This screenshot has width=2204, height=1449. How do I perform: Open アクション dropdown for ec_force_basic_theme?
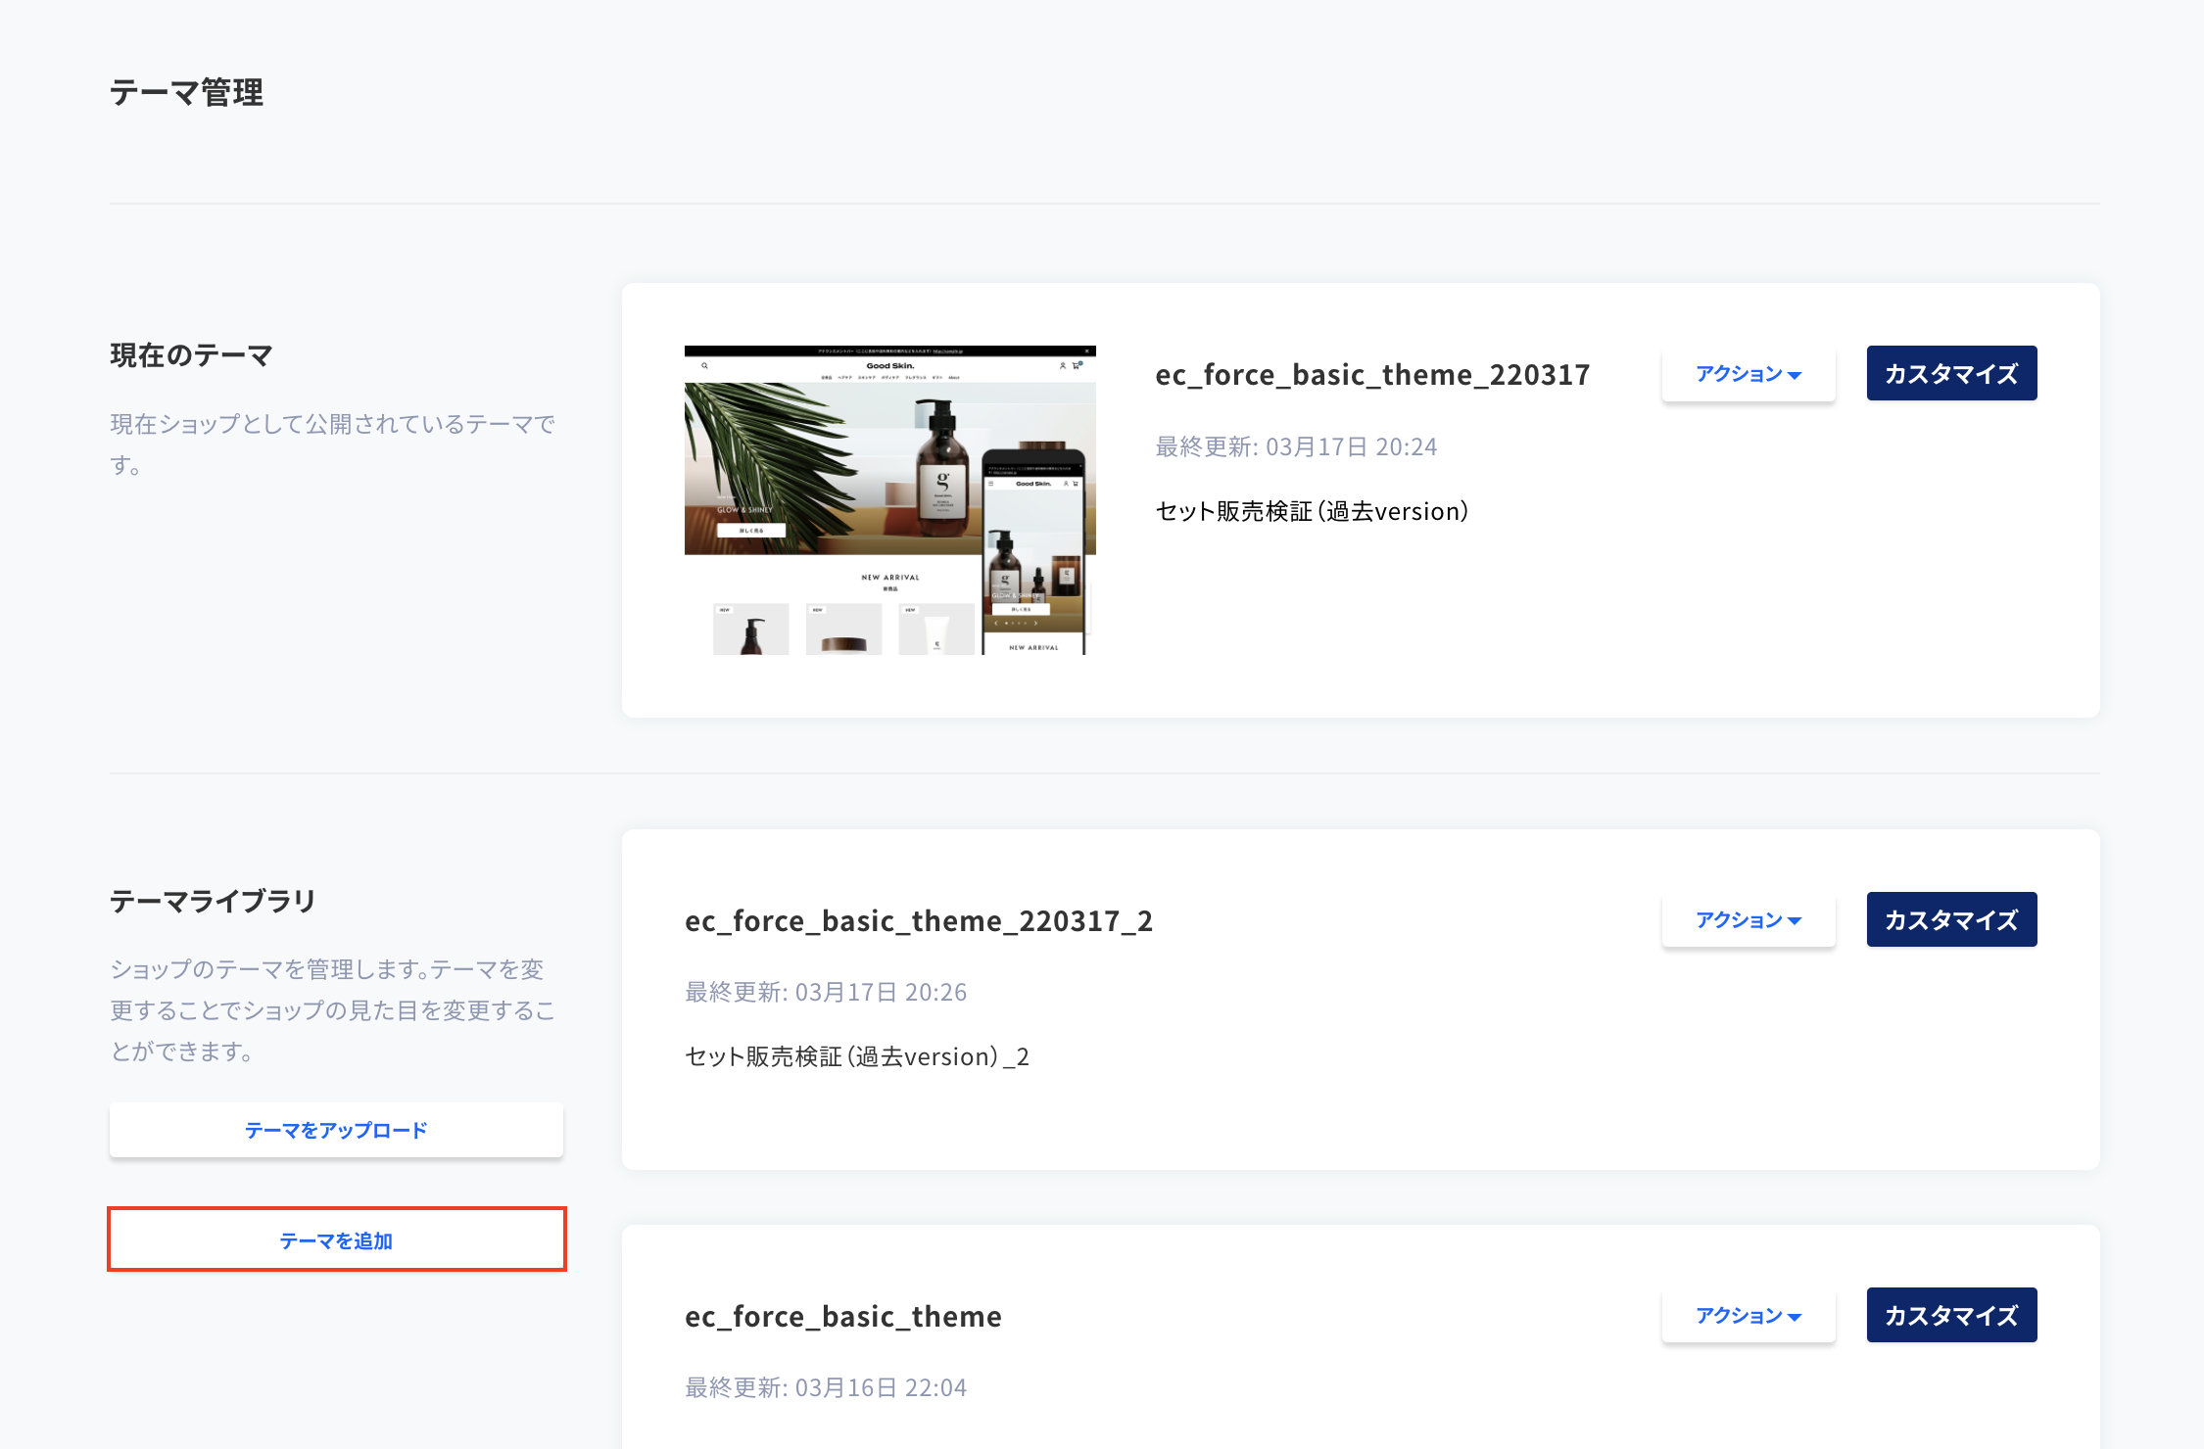(1749, 1315)
